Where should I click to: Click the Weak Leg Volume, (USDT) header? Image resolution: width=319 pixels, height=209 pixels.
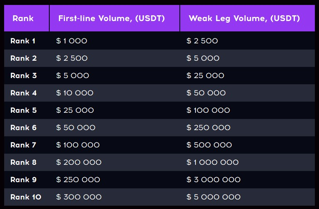point(244,19)
